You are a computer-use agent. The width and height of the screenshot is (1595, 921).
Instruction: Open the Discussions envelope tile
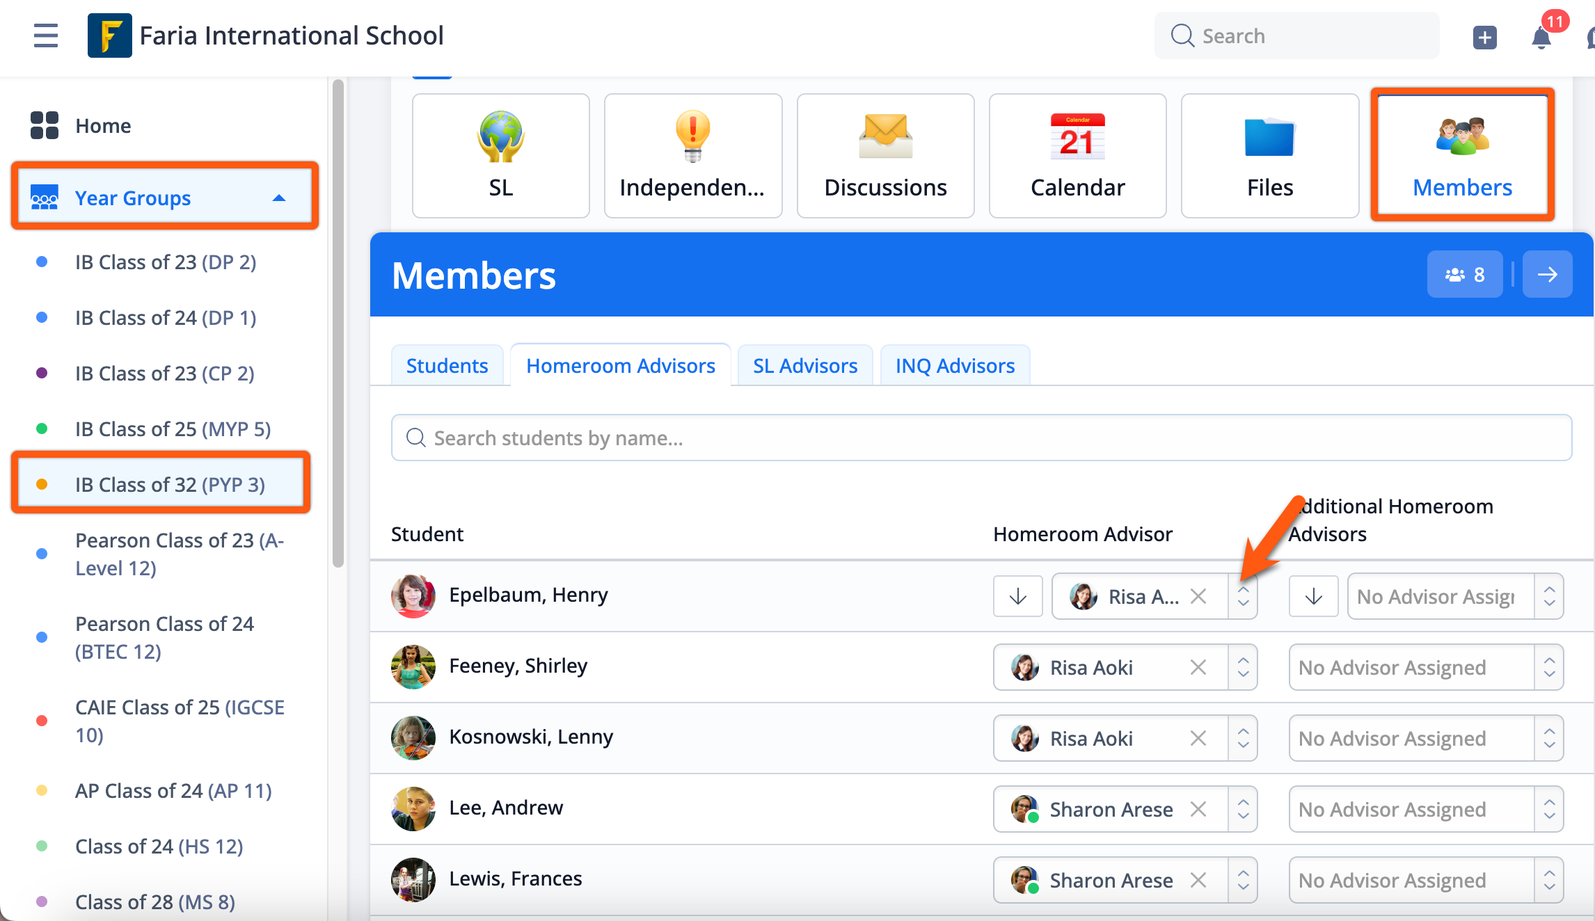[x=885, y=155]
